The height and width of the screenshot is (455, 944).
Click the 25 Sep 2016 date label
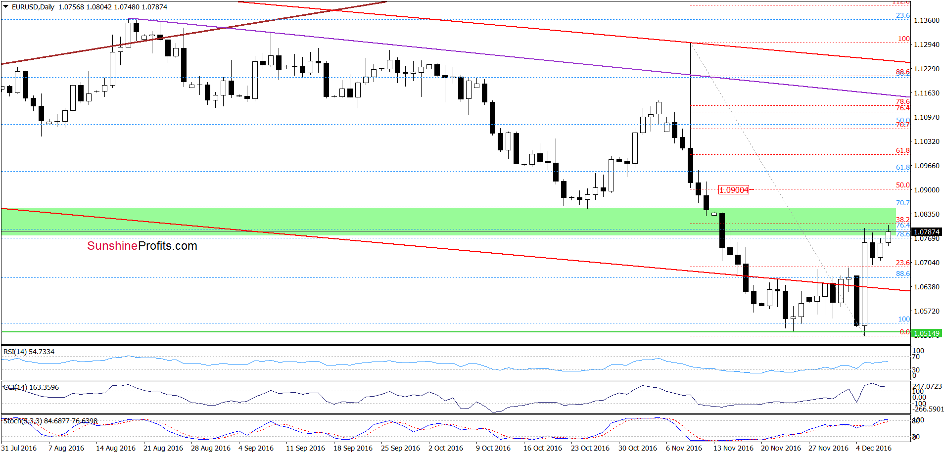tap(400, 448)
